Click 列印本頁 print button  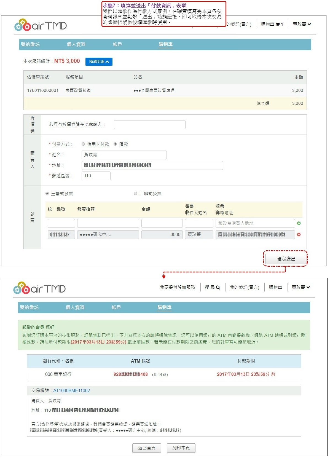pyautogui.click(x=181, y=448)
